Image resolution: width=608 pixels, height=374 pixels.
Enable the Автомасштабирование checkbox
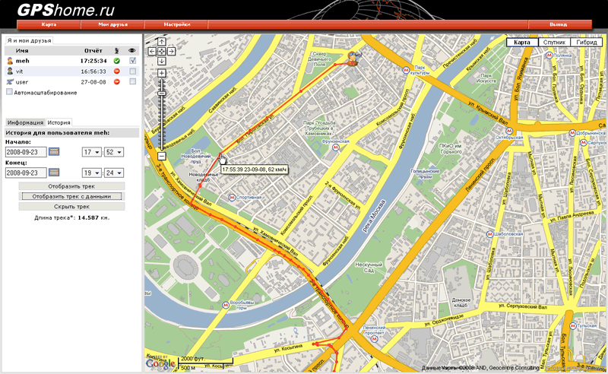9,92
